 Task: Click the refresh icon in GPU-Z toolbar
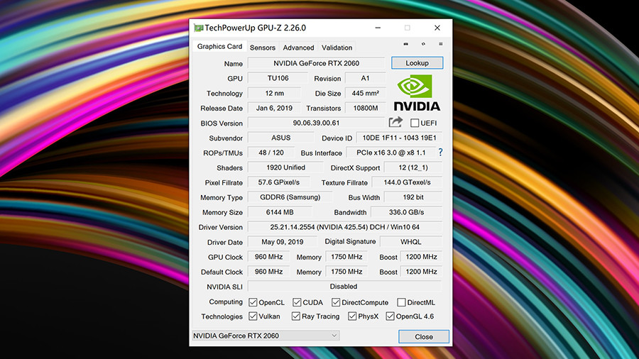pos(423,44)
